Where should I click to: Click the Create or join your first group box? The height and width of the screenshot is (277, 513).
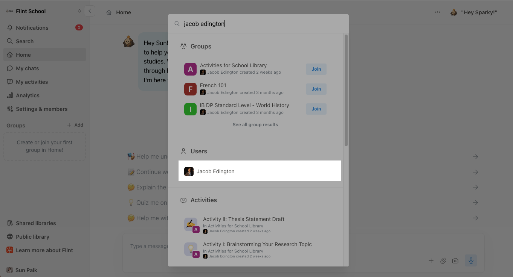[45, 146]
